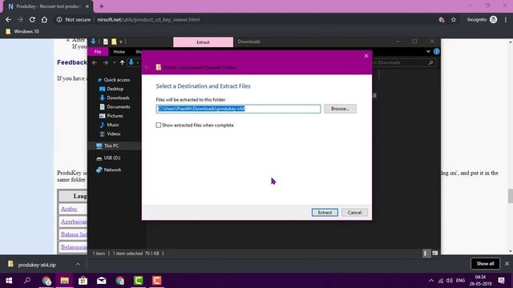Click the Properties icon in Explorer title bar

pyautogui.click(x=105, y=42)
